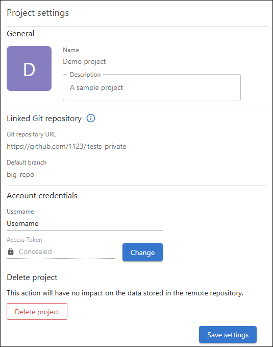Click the Linked Git repository heading
Image resolution: width=273 pixels, height=347 pixels.
click(x=44, y=119)
